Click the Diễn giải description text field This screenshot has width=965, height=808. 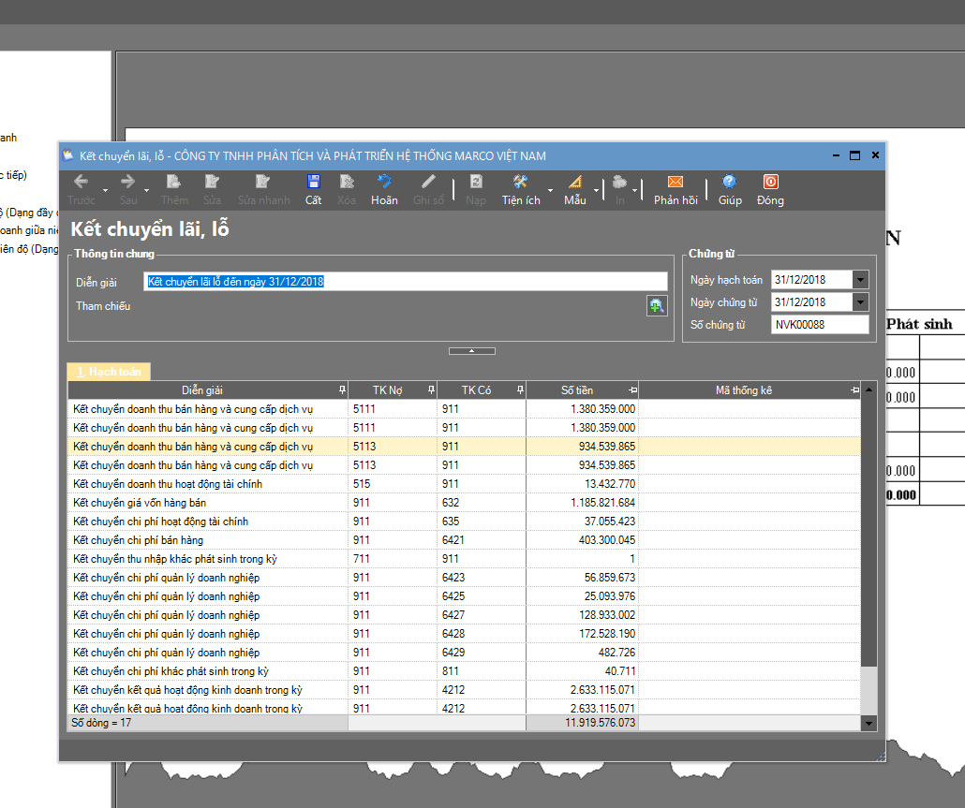[x=405, y=281]
